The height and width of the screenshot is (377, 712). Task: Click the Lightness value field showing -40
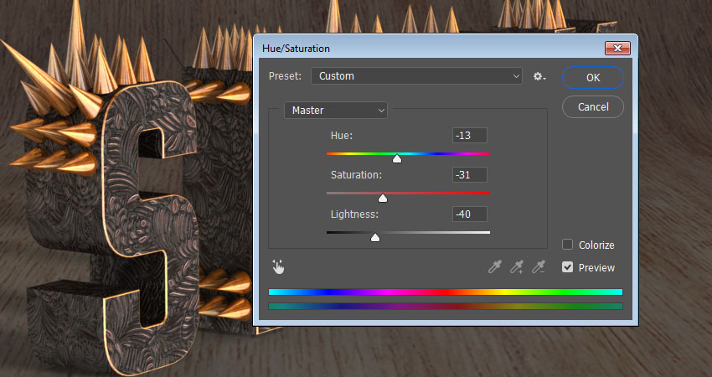[470, 214]
